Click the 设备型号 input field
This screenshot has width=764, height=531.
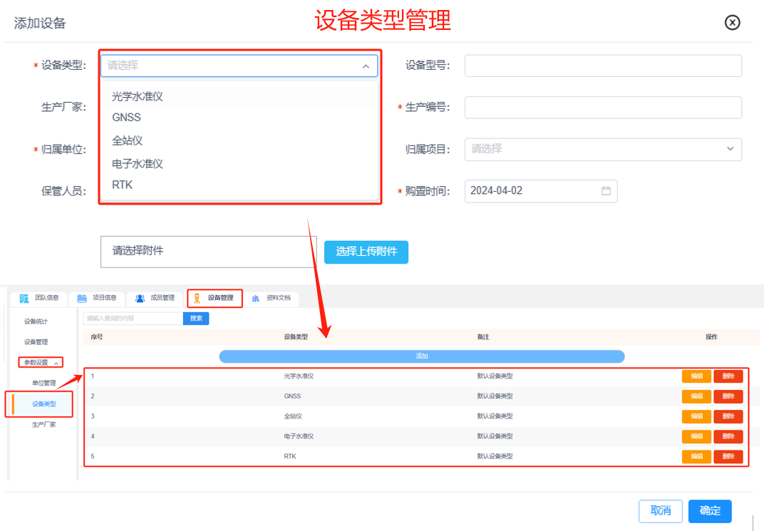603,66
